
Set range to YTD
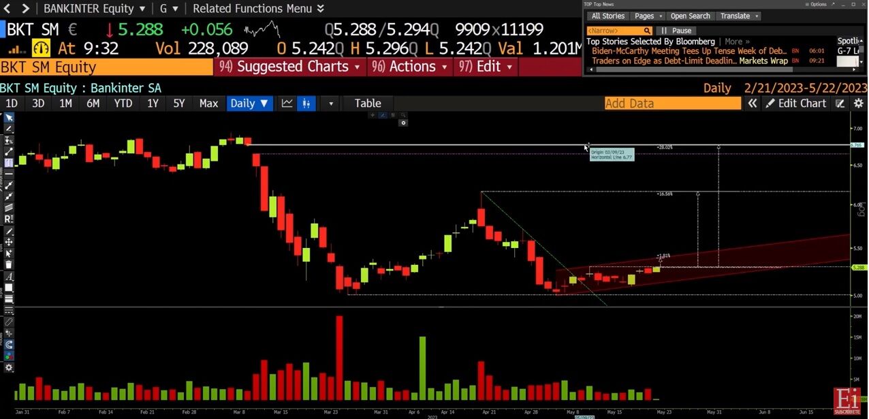[x=123, y=104]
